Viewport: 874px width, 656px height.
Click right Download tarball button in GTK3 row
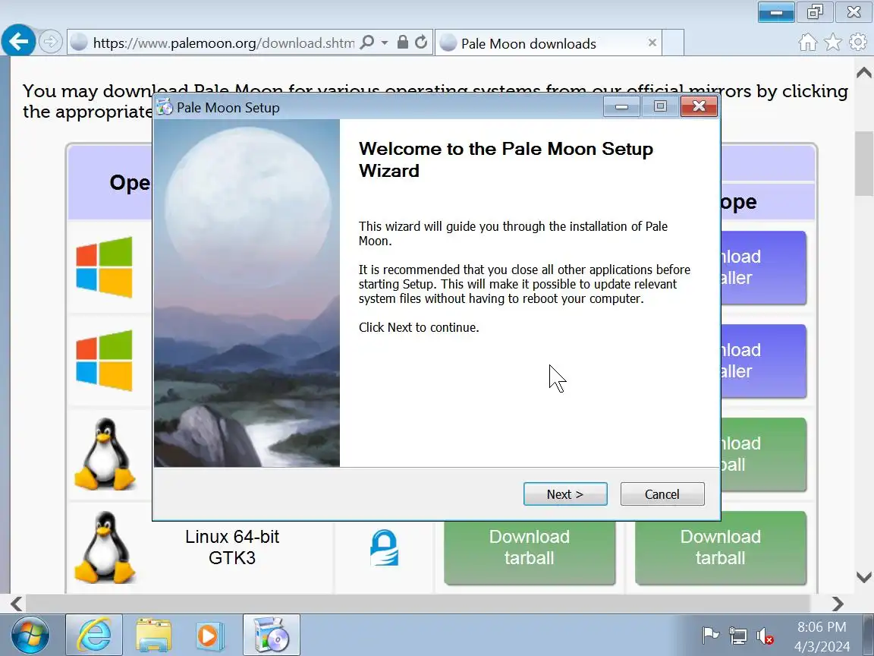coord(720,547)
